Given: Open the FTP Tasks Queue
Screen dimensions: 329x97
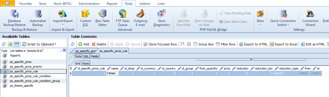Looking at the screenshot, I should (x=123, y=18).
